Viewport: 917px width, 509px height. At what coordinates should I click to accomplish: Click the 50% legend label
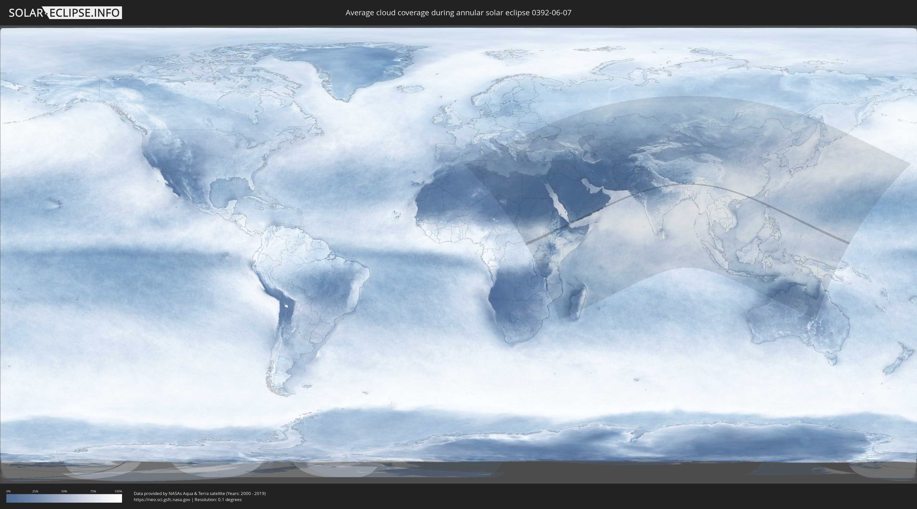pos(64,491)
